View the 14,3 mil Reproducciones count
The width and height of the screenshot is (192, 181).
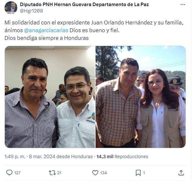tap(122, 157)
